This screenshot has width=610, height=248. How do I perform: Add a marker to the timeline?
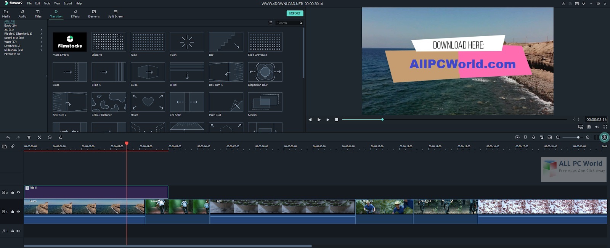(525, 137)
